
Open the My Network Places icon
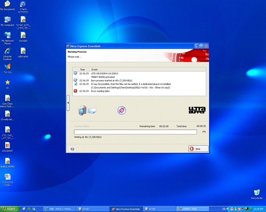point(7,35)
